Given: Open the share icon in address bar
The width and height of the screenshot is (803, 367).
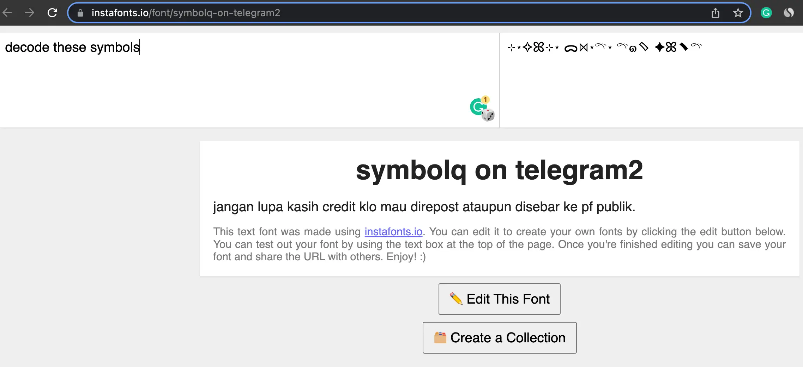Looking at the screenshot, I should point(715,13).
